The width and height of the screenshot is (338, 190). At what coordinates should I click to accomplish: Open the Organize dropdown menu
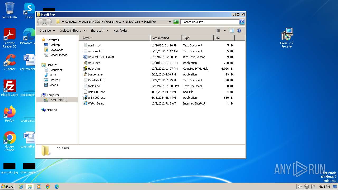[47, 31]
